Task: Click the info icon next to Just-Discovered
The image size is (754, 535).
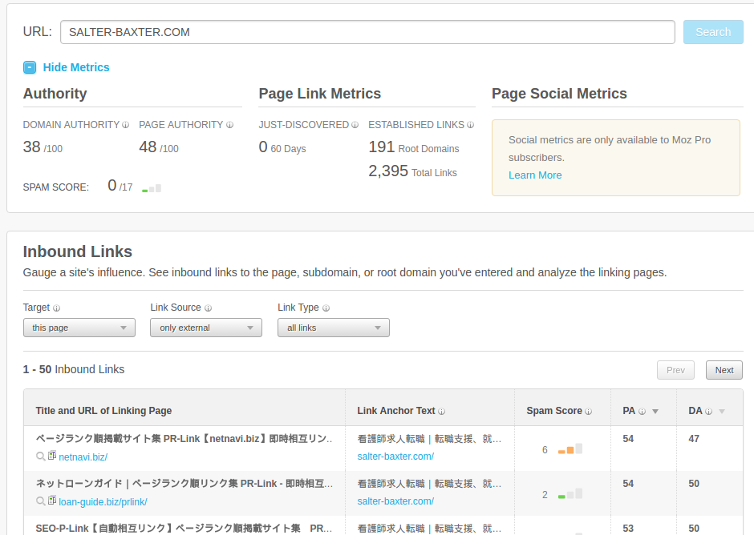Action: 355,126
